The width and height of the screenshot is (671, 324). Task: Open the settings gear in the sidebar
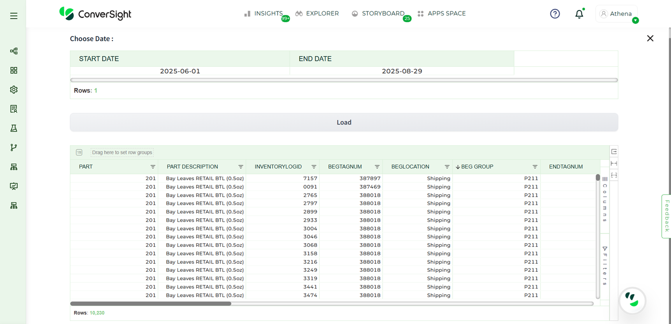pyautogui.click(x=14, y=90)
